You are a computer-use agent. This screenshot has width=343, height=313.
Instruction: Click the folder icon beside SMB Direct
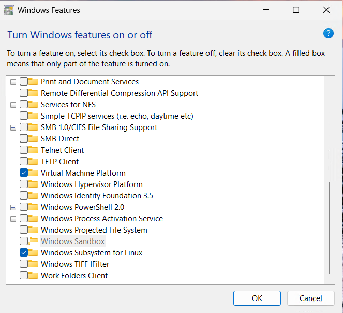pyautogui.click(x=34, y=139)
